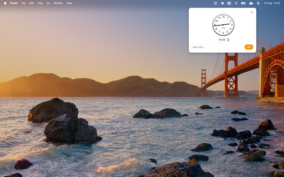The height and width of the screenshot is (177, 284).
Task: Click the cloud sync menu bar icon
Action: click(251, 3)
